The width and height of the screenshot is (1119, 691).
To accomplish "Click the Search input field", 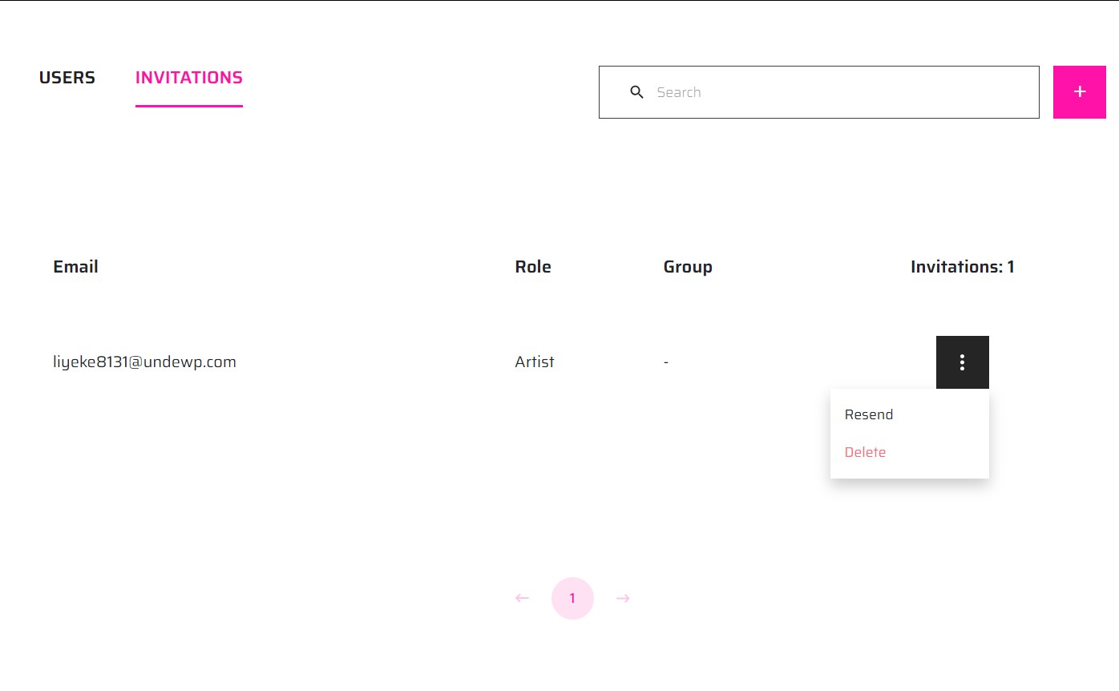I will click(x=819, y=92).
